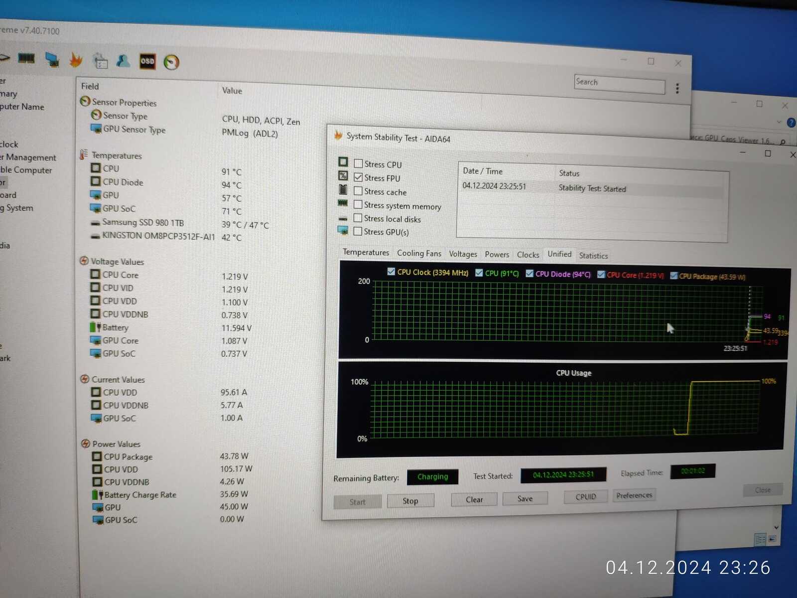797x598 pixels.
Task: Focus the Search field
Action: tap(619, 84)
